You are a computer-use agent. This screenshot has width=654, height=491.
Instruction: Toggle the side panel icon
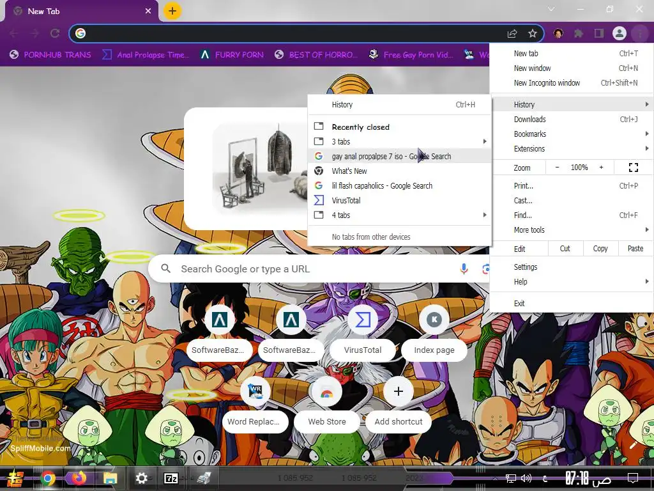click(x=599, y=33)
